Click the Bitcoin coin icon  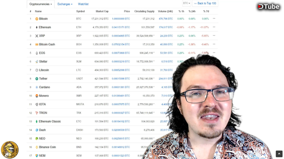pos(37,19)
